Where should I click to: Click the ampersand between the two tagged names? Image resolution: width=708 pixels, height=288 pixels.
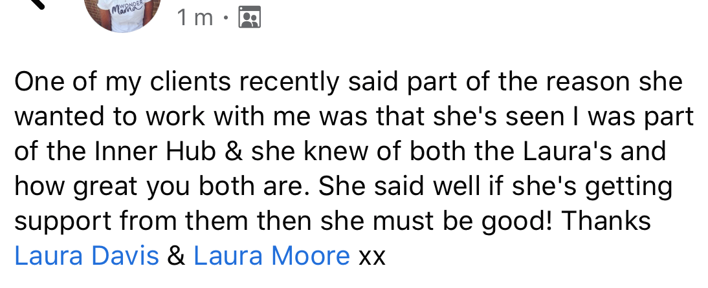[176, 256]
